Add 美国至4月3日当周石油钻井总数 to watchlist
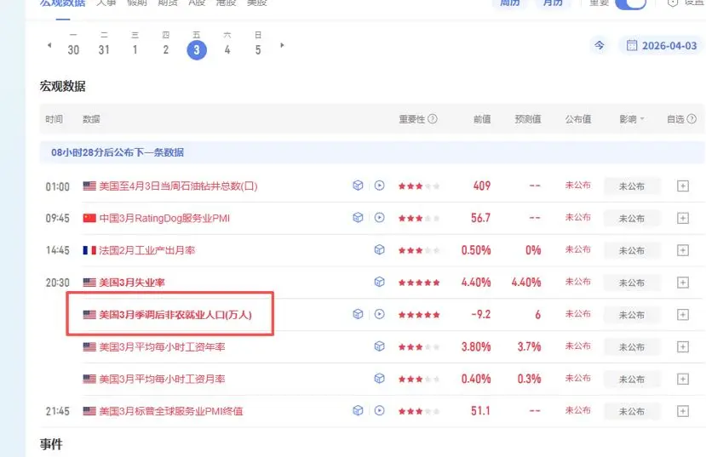 [x=683, y=186]
